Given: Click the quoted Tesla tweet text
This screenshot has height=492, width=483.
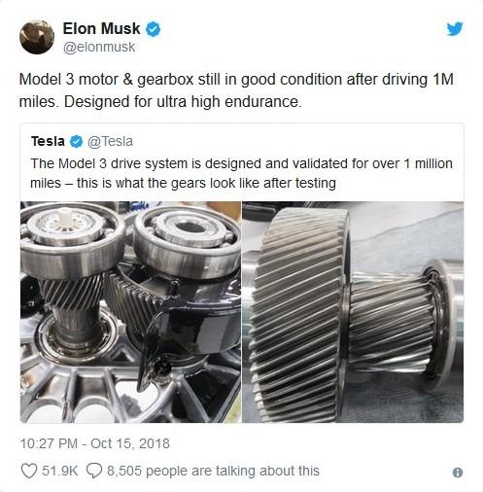Looking at the screenshot, I should (241, 173).
